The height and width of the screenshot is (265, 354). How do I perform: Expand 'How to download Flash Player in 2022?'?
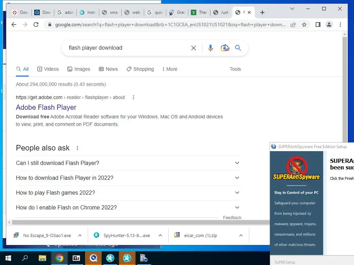pos(128,178)
